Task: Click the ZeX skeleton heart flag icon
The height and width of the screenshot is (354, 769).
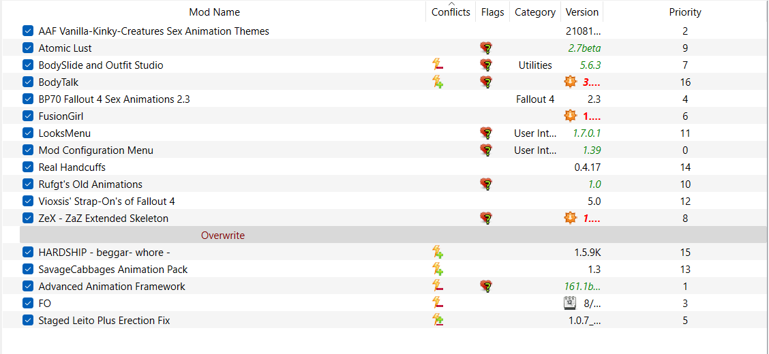Action: click(486, 219)
